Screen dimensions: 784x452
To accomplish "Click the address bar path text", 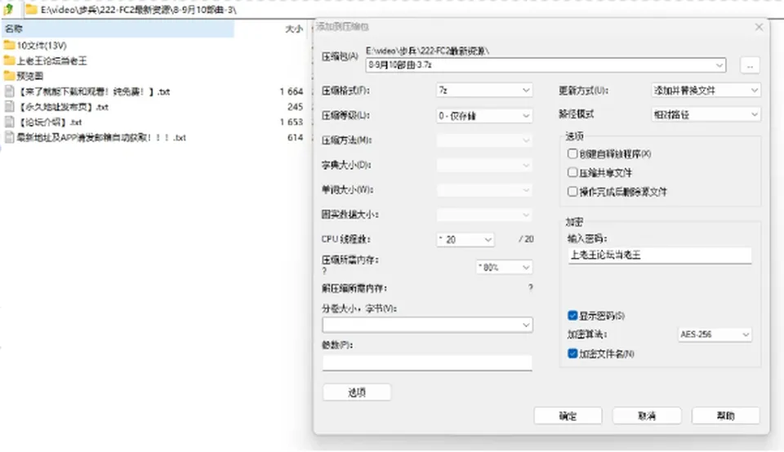I will point(139,10).
